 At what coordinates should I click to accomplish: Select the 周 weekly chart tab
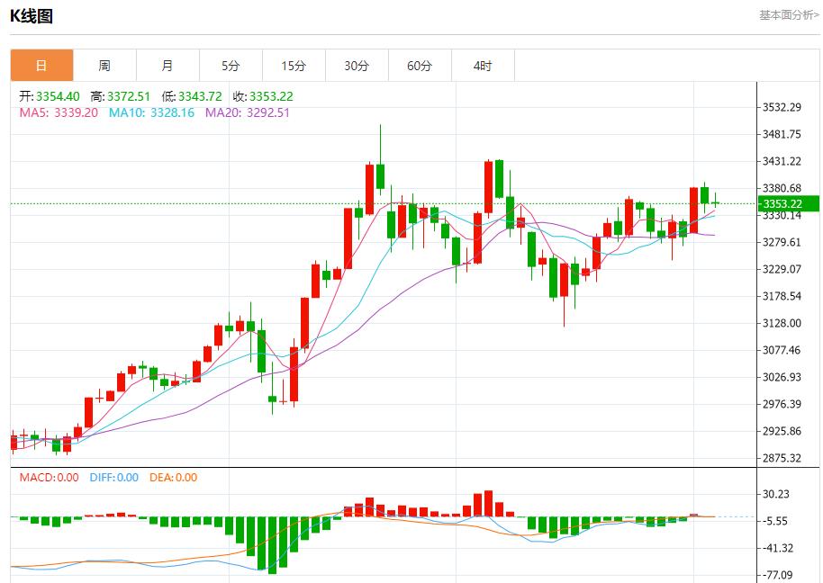[104, 66]
